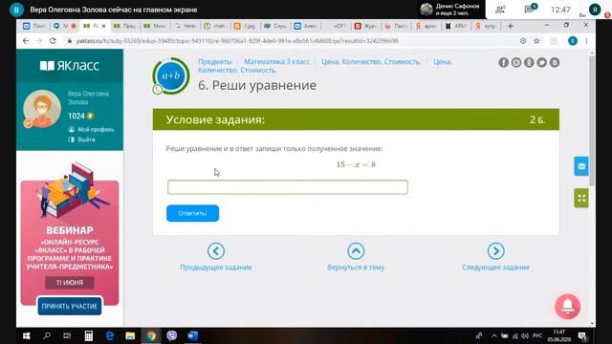Open the participants icon in meeting bar

pos(500,10)
